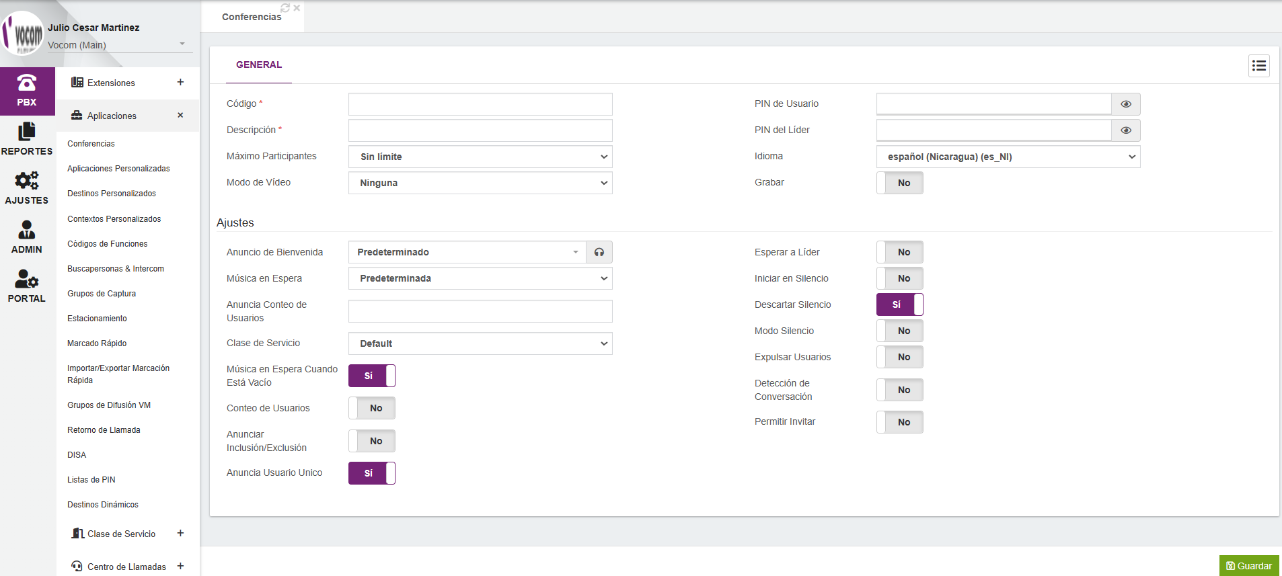Open Buscapersonas & Intercom menu item
Image resolution: width=1282 pixels, height=576 pixels.
point(116,269)
